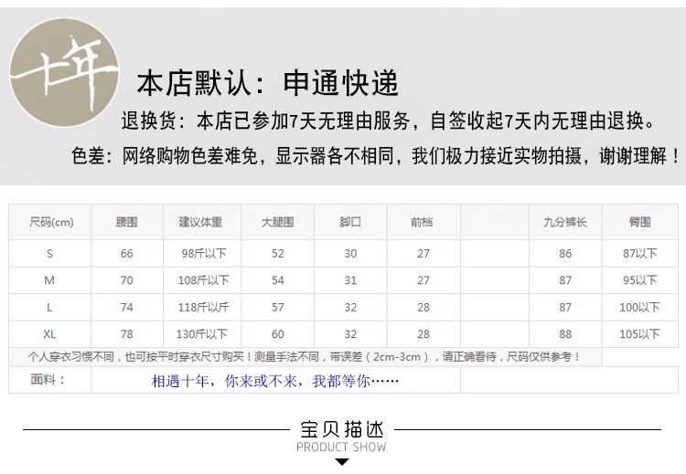Click pants length 87 in L row

click(x=565, y=307)
